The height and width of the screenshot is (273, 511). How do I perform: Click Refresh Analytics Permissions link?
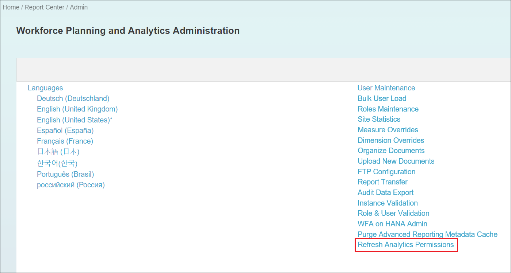pyautogui.click(x=406, y=245)
